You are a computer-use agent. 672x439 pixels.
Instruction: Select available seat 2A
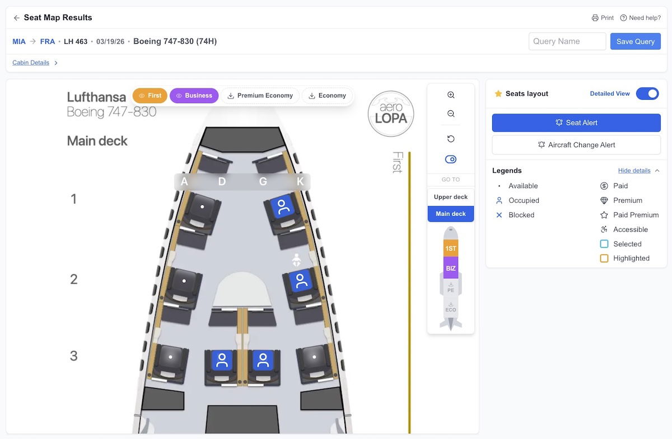184,281
